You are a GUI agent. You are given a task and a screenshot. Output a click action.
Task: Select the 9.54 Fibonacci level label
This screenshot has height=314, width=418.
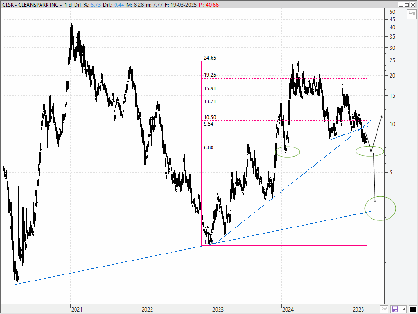(x=208, y=124)
